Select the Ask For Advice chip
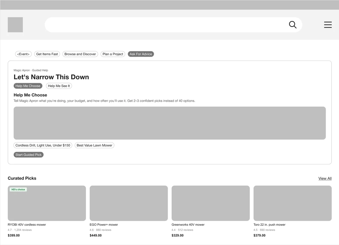The image size is (339, 245). [x=141, y=54]
